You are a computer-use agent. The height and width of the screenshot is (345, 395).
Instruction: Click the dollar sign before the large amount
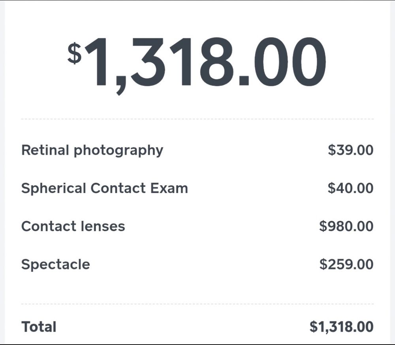click(74, 53)
